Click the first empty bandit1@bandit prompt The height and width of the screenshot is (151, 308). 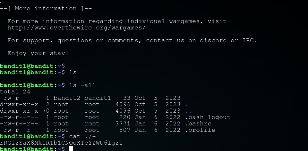point(32,66)
